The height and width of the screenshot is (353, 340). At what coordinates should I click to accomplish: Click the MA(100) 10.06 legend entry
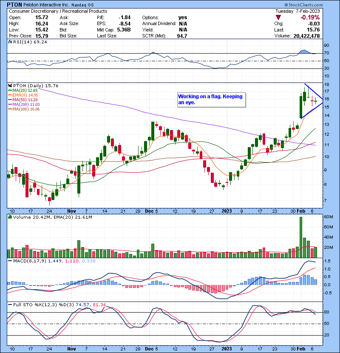[24, 109]
